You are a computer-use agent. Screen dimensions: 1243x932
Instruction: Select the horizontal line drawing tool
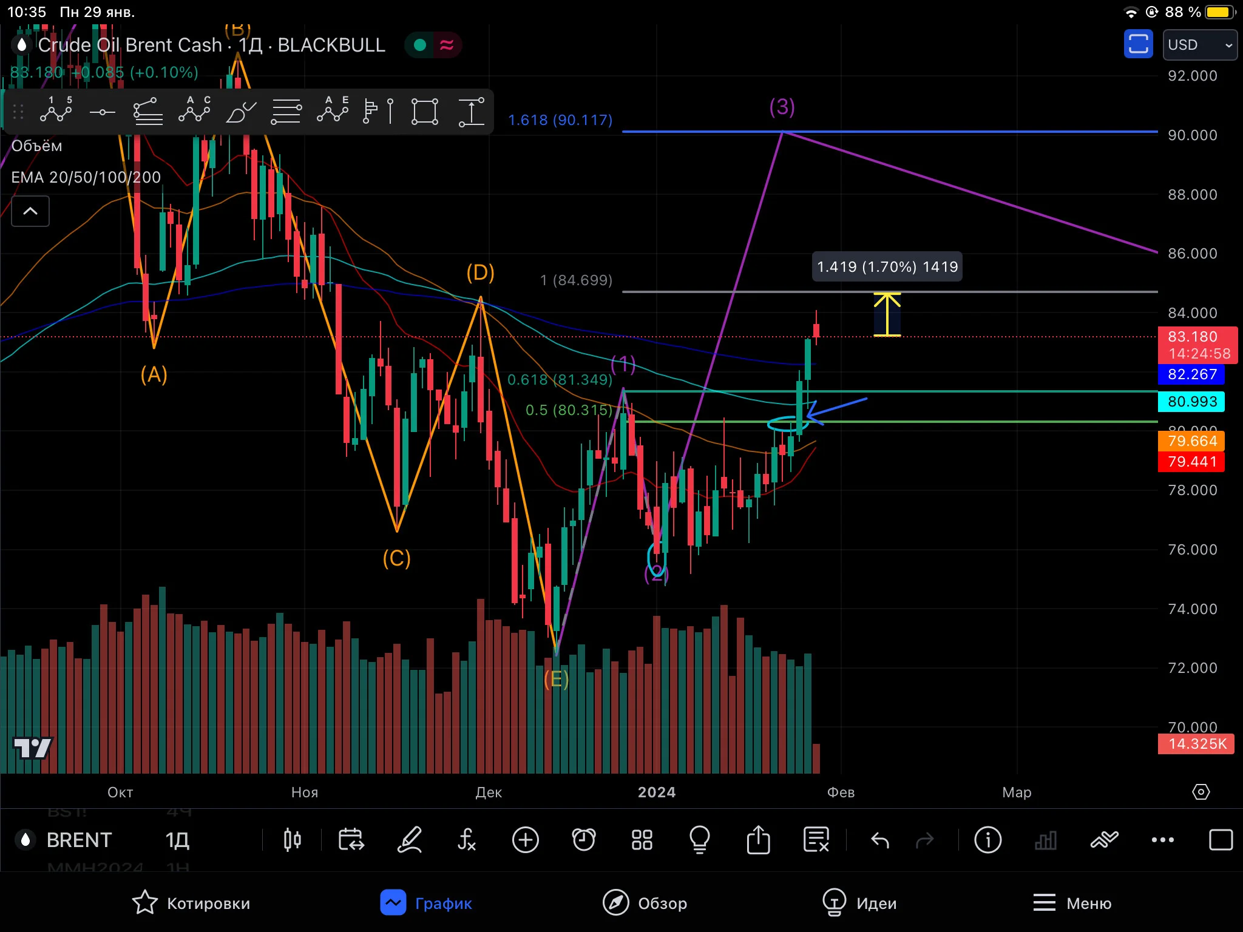(x=102, y=112)
